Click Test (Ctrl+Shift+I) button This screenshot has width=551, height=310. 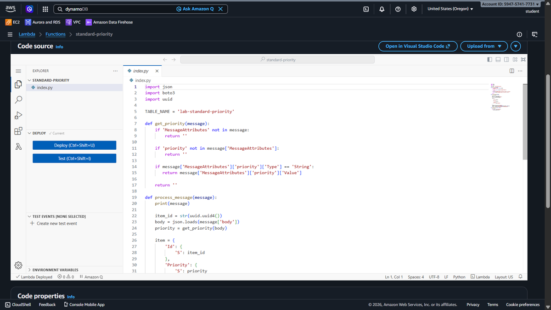coord(74,158)
